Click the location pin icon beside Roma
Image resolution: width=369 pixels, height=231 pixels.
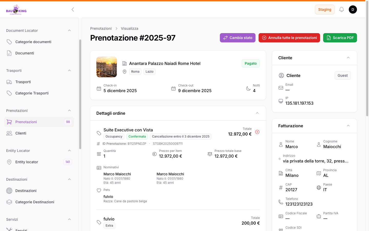pos(125,72)
